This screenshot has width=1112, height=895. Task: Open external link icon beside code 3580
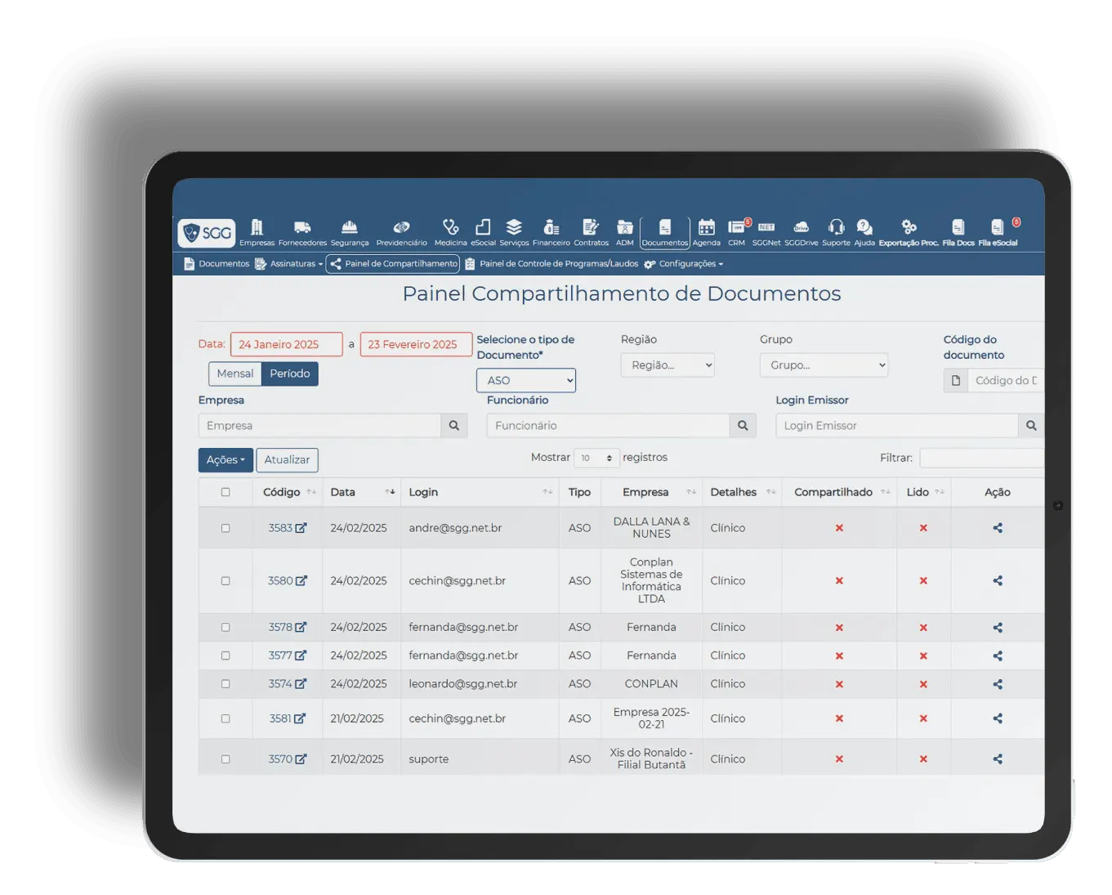click(301, 580)
